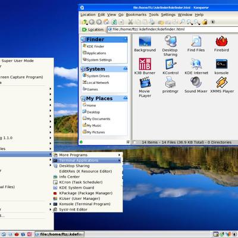This screenshot has width=238, height=238.
Task: Collapse the My Places panel
Action: pos(126,98)
